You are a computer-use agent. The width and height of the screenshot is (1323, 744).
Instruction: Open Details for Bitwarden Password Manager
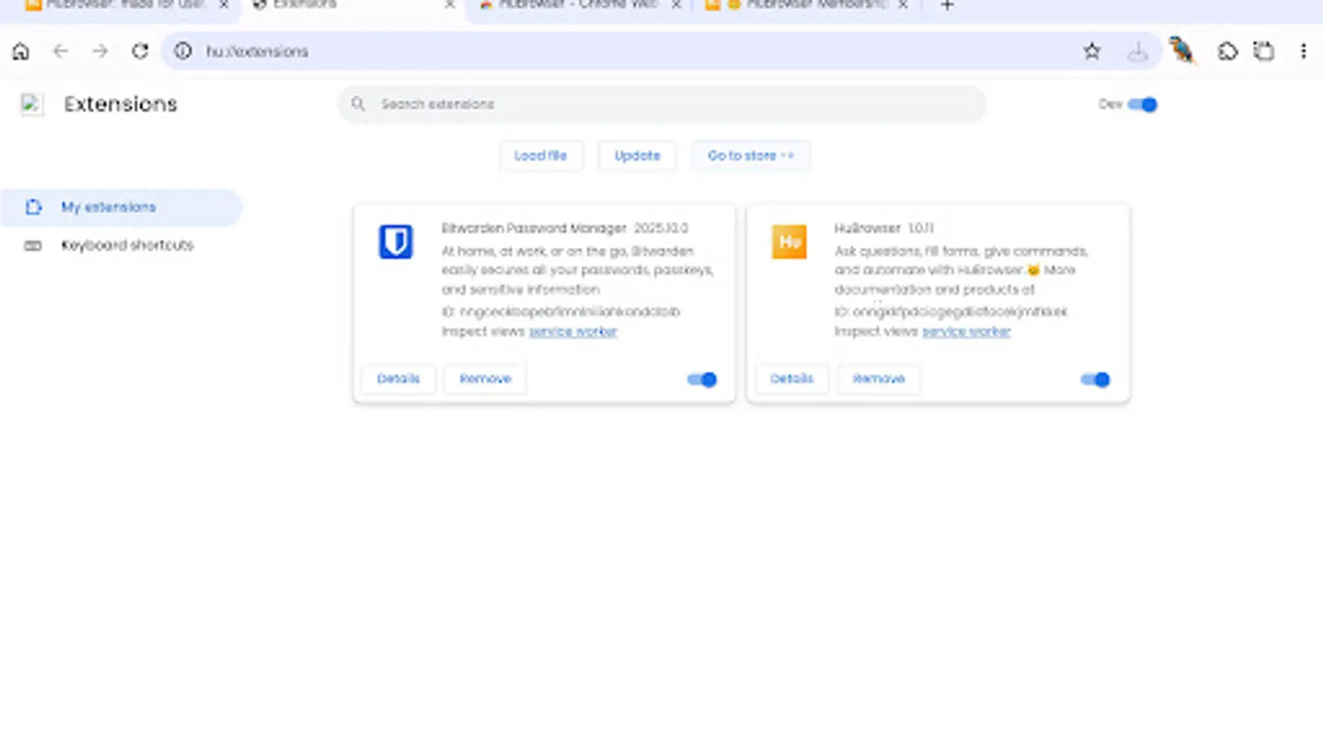point(398,379)
